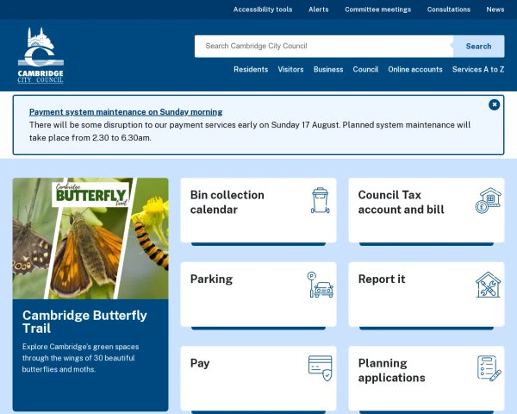This screenshot has height=414, width=517.
Task: Click the Search button
Action: tap(478, 47)
